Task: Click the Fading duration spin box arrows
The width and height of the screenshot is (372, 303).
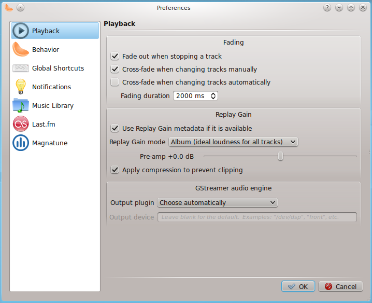Action: coord(213,95)
